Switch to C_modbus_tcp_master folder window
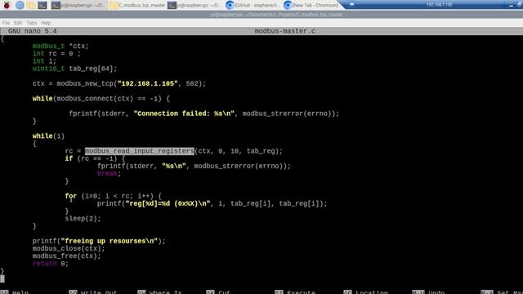Viewport: 523px width, 294px height. click(x=137, y=6)
